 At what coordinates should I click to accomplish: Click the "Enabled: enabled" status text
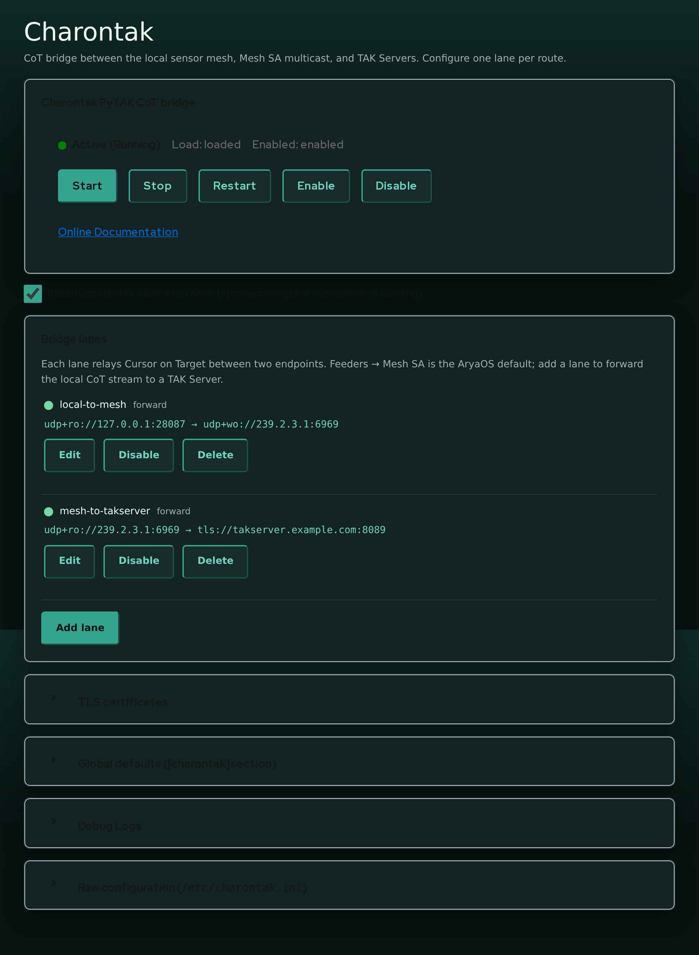pyautogui.click(x=297, y=145)
